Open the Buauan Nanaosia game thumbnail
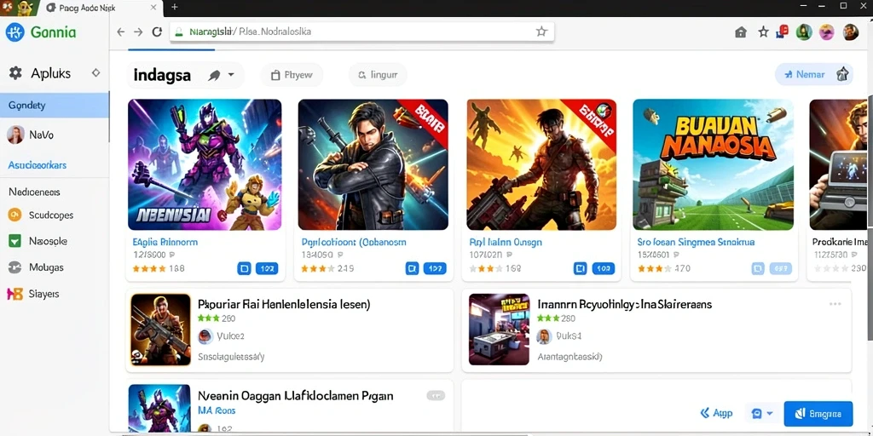This screenshot has width=873, height=436. [714, 164]
